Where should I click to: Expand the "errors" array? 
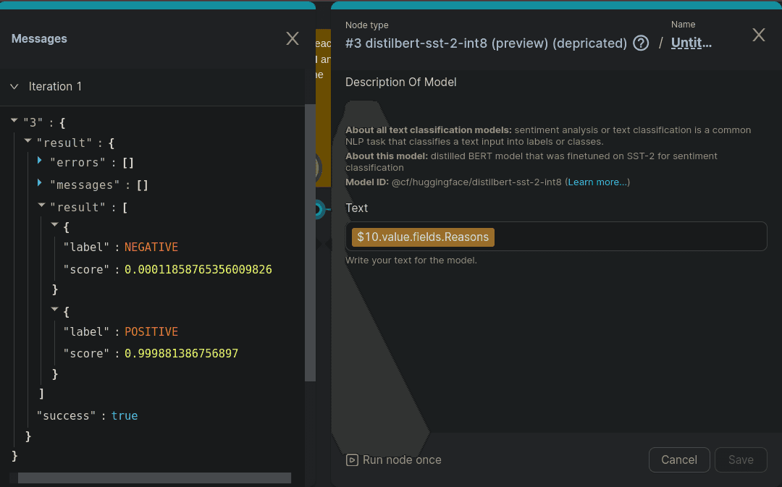pyautogui.click(x=41, y=162)
